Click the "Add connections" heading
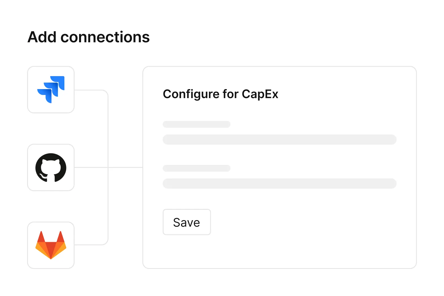 tap(88, 37)
